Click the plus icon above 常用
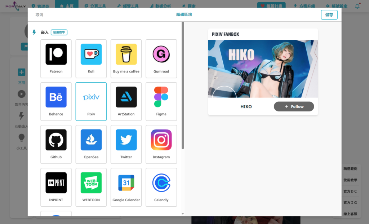 21,72
